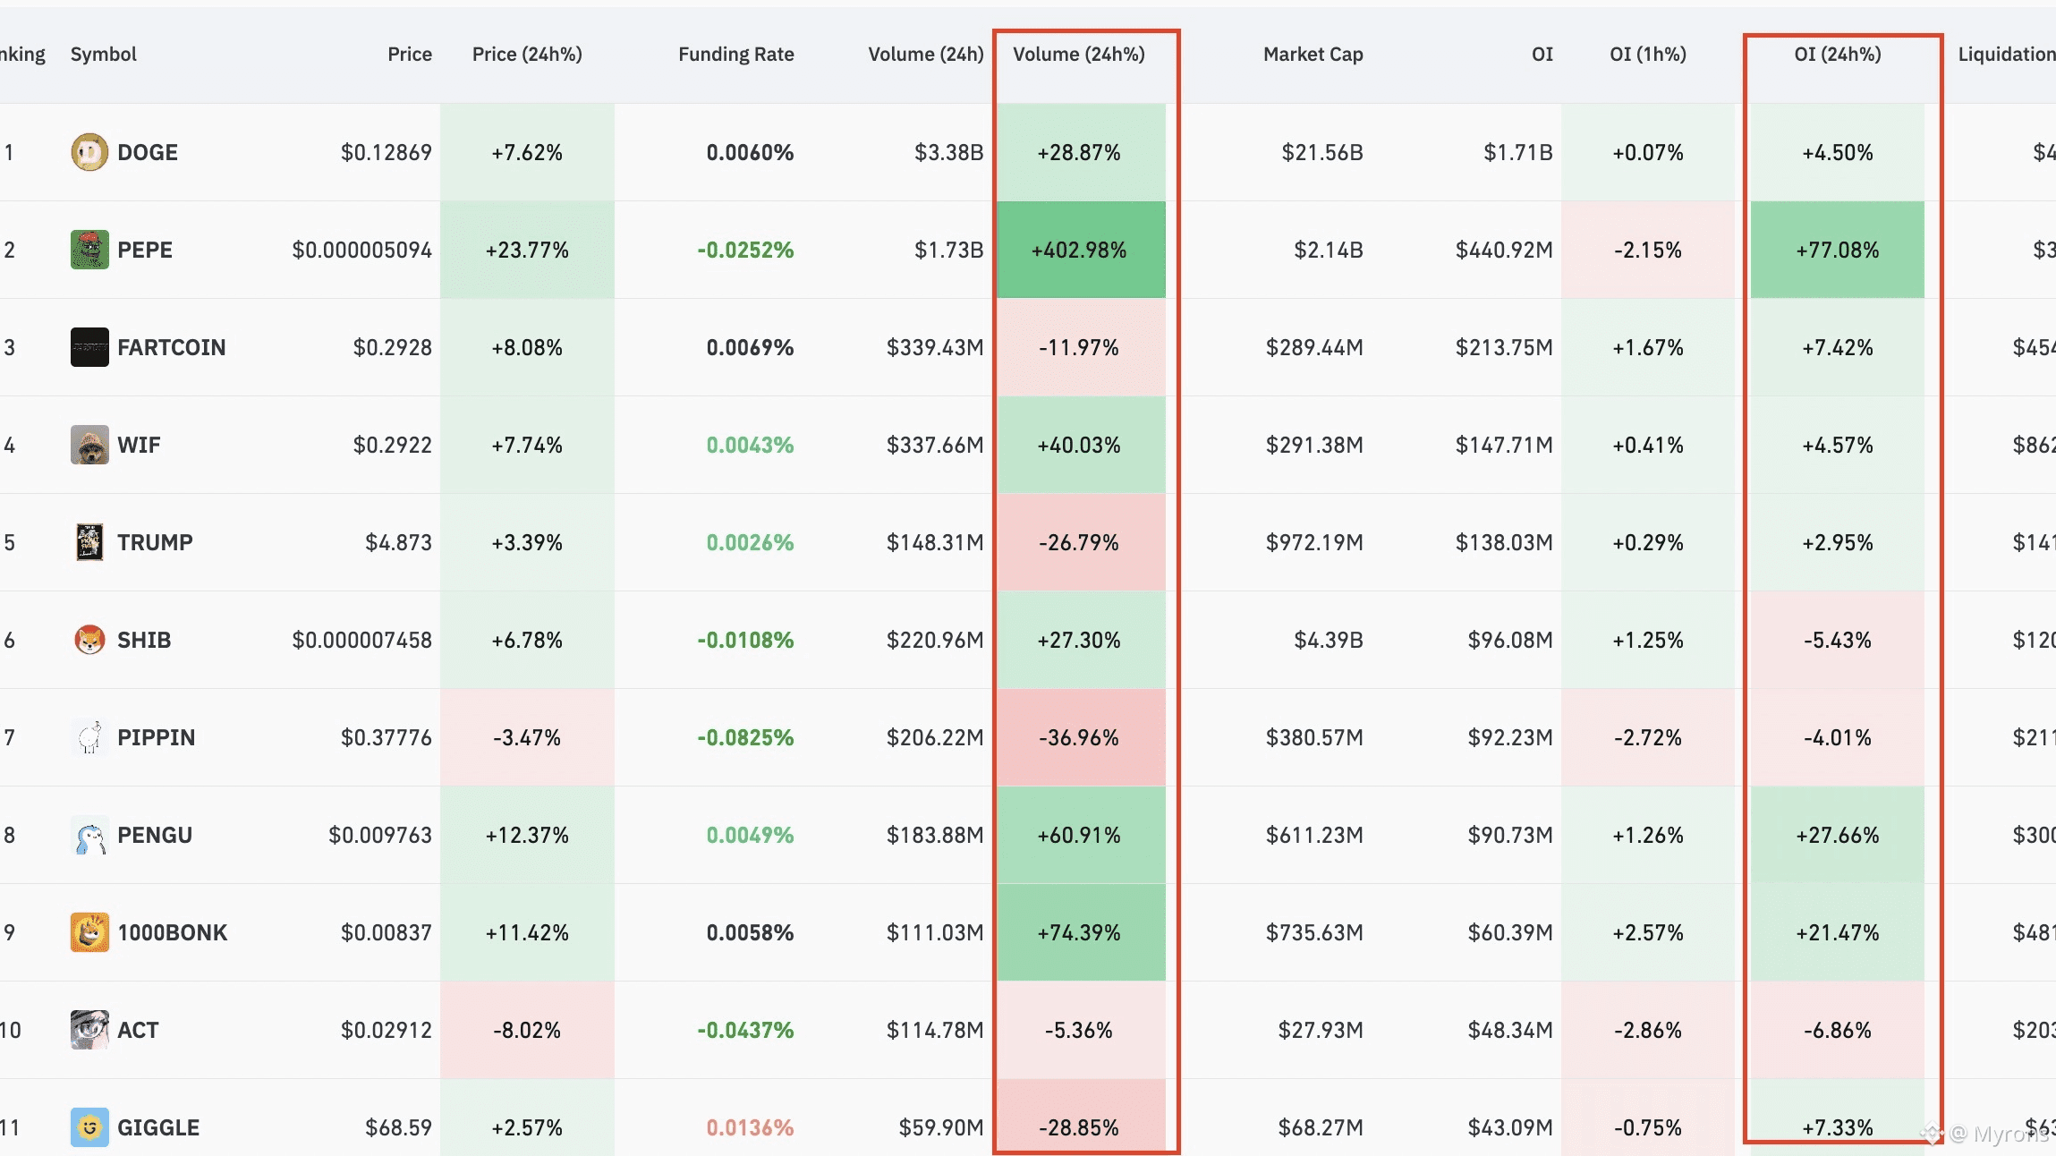This screenshot has width=2056, height=1156.
Task: Click the 1000BONK coin icon
Action: pos(89,932)
